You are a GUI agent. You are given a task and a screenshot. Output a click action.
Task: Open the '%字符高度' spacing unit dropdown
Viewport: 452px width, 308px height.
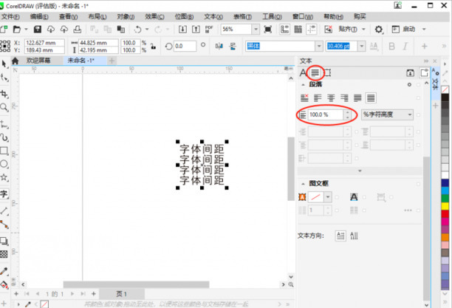pos(387,115)
